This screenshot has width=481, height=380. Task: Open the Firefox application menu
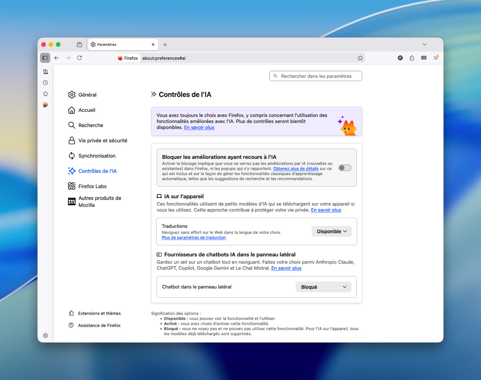pyautogui.click(x=436, y=58)
